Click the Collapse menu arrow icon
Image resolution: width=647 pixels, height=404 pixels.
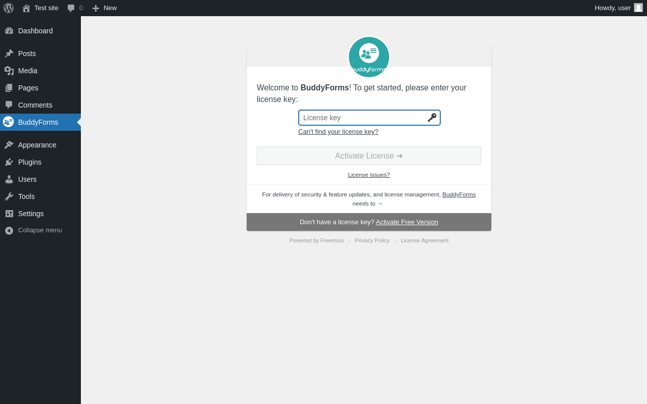pyautogui.click(x=9, y=230)
